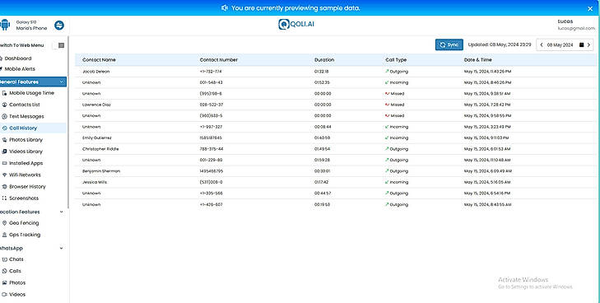The image size is (600, 303).
Task: Click the QOLI.AI logo
Action: tap(296, 24)
